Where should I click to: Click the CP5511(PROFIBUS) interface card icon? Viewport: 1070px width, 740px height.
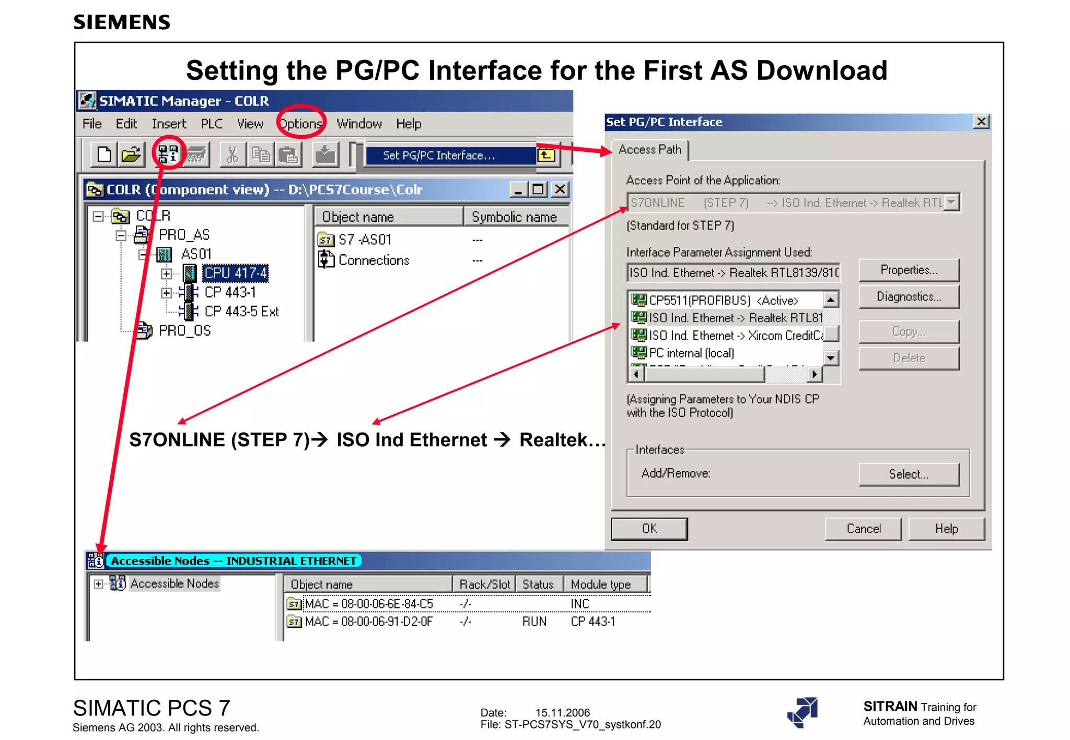point(638,300)
